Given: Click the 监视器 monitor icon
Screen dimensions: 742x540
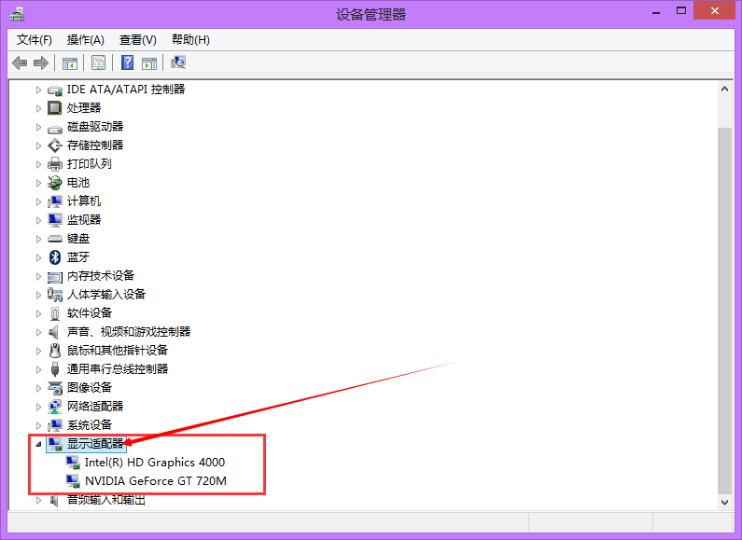Looking at the screenshot, I should point(55,220).
